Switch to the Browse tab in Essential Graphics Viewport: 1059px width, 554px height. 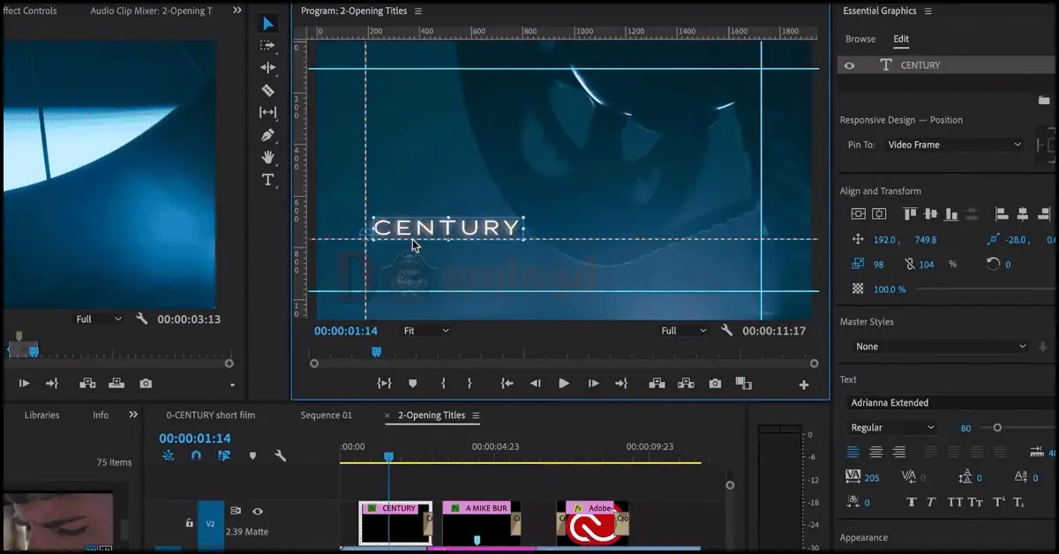click(860, 39)
